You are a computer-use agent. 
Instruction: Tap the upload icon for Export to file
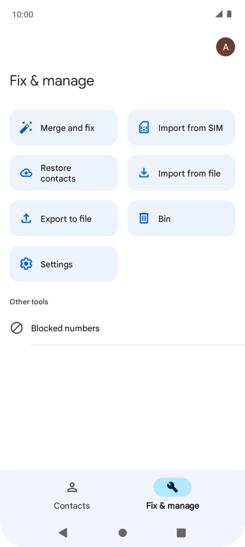[x=26, y=218]
